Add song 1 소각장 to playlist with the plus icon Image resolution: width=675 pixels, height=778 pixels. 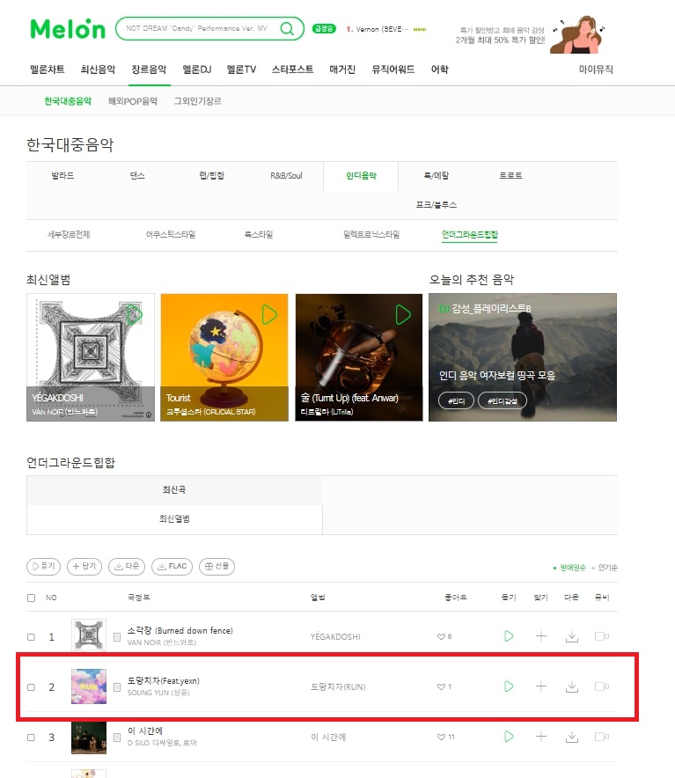[x=541, y=636]
